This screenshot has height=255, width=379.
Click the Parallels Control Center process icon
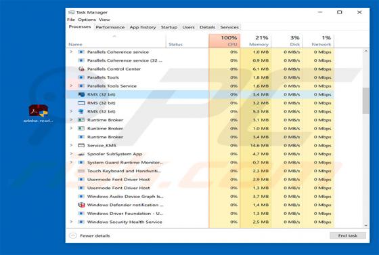coord(81,69)
